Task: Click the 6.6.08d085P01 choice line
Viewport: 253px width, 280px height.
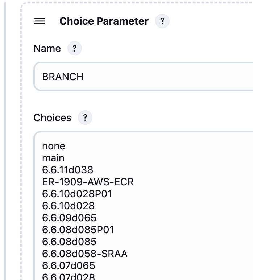Action: 78,230
